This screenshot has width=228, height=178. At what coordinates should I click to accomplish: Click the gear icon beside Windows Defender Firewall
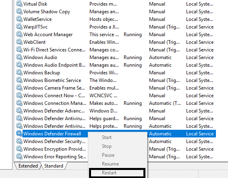[19, 134]
